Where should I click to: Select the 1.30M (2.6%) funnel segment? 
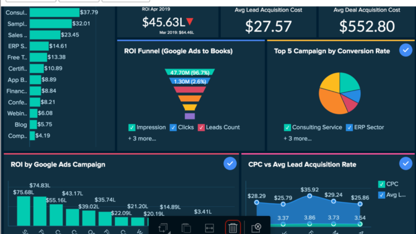click(190, 81)
